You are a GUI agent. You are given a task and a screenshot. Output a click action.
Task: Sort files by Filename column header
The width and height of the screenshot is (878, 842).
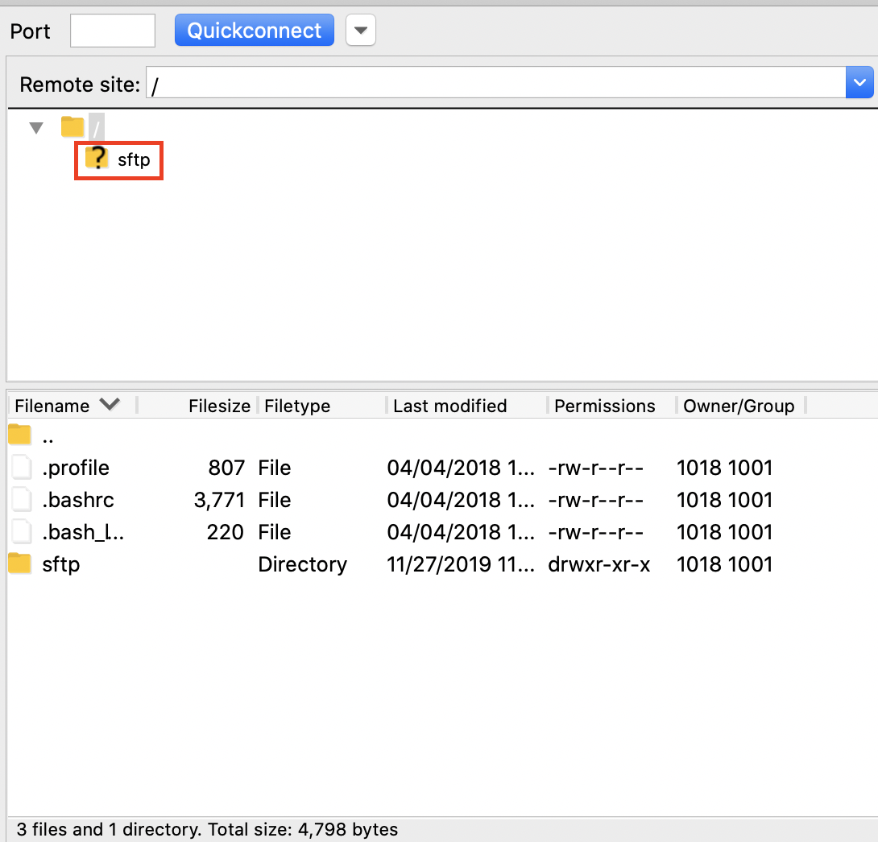click(x=52, y=406)
